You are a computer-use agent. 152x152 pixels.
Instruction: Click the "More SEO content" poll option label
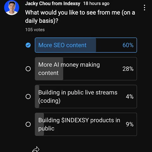pos(62,45)
